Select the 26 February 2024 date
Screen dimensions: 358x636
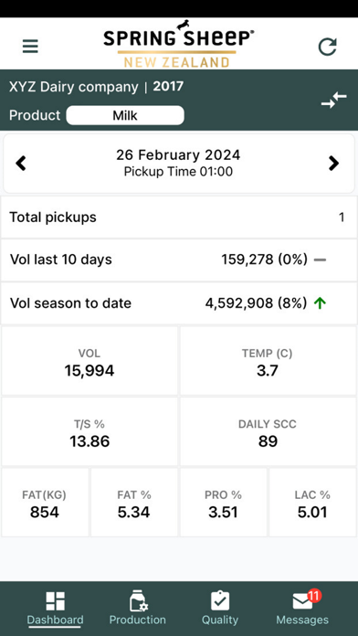click(x=178, y=155)
